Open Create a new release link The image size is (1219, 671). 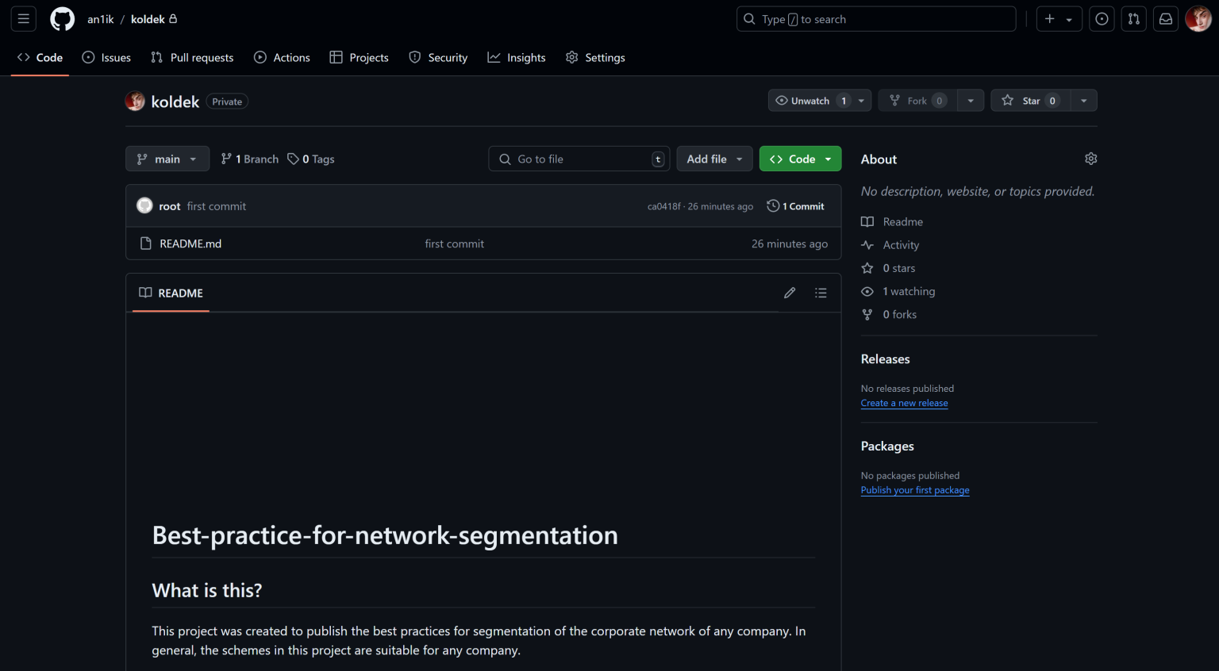pyautogui.click(x=904, y=403)
